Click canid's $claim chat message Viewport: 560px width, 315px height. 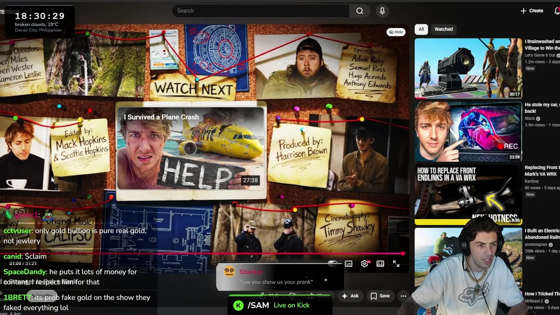(x=25, y=256)
